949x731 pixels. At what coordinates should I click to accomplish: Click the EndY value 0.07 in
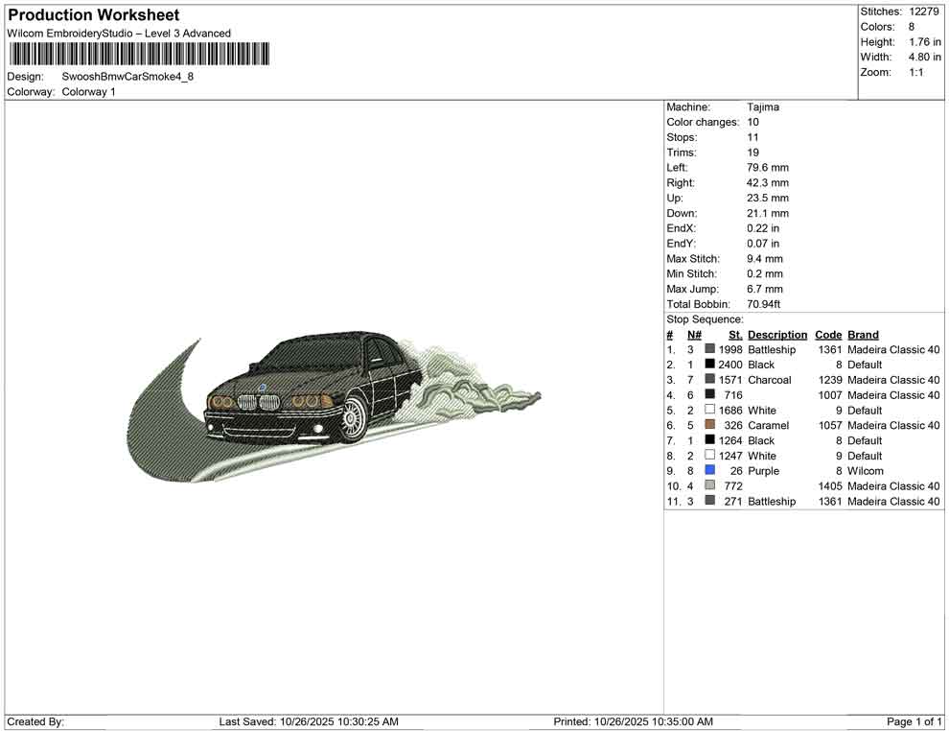pyautogui.click(x=763, y=244)
